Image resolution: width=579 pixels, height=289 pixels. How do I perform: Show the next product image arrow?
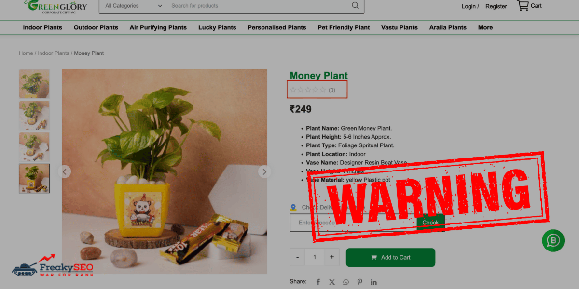coord(264,171)
